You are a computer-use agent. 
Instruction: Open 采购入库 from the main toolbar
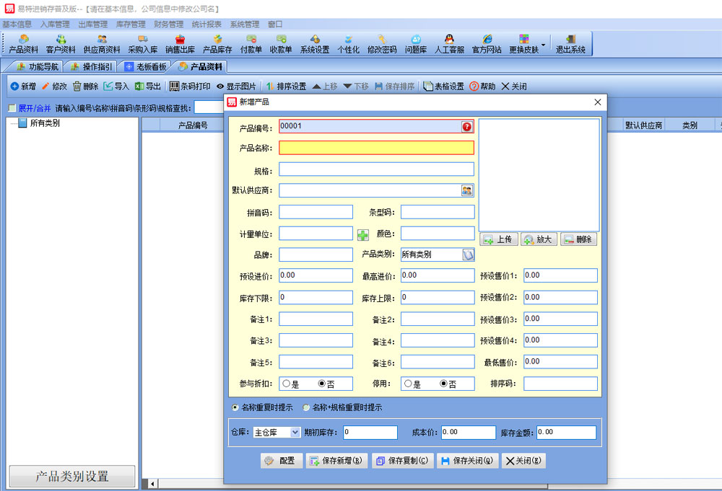(142, 43)
